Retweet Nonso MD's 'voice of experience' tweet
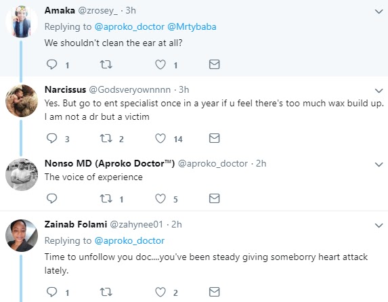 click(x=106, y=198)
